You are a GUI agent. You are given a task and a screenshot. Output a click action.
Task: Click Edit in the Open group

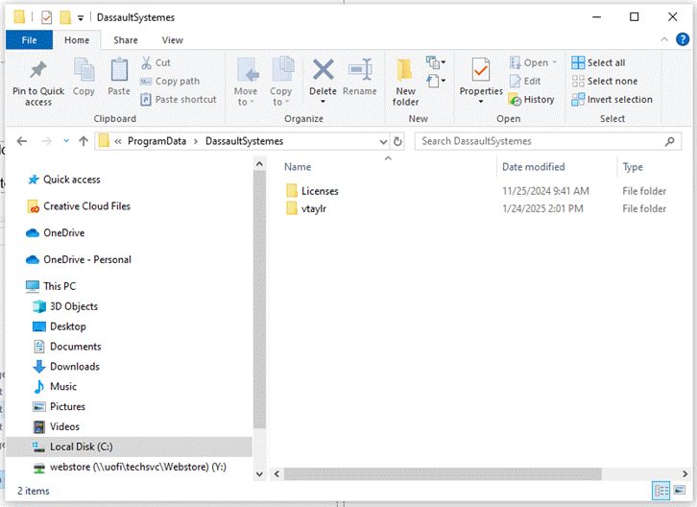pyautogui.click(x=525, y=82)
